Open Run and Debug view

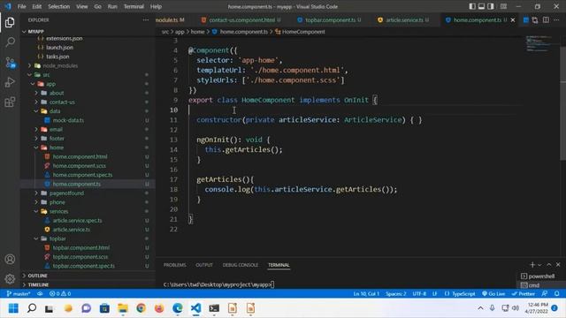coord(10,82)
